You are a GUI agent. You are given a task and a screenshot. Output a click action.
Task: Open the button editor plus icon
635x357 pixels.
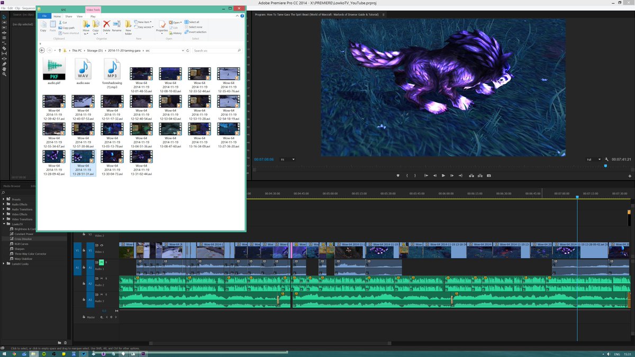tap(630, 176)
